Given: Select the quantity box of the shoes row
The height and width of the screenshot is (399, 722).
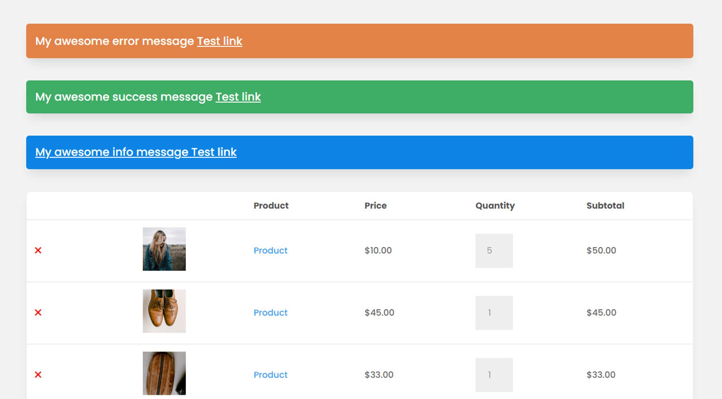Looking at the screenshot, I should [x=494, y=313].
